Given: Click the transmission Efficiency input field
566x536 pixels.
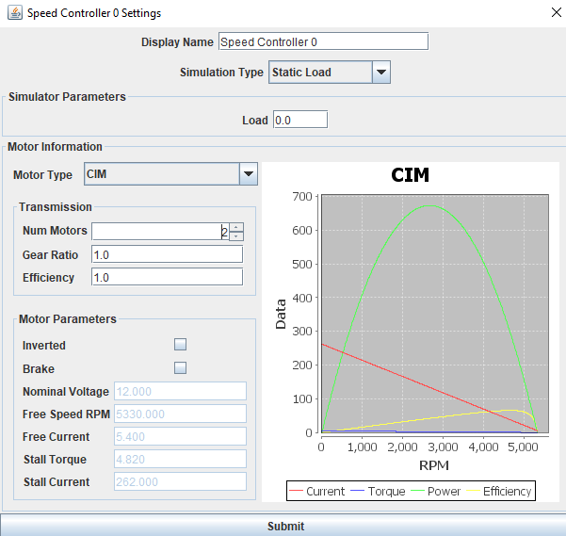Looking at the screenshot, I should tap(167, 277).
